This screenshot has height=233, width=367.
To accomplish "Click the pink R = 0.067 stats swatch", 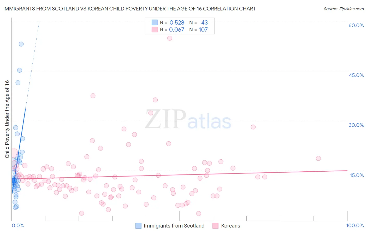I will tap(155, 30).
